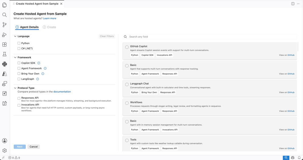Show info for Agent Framework

coord(45,68)
